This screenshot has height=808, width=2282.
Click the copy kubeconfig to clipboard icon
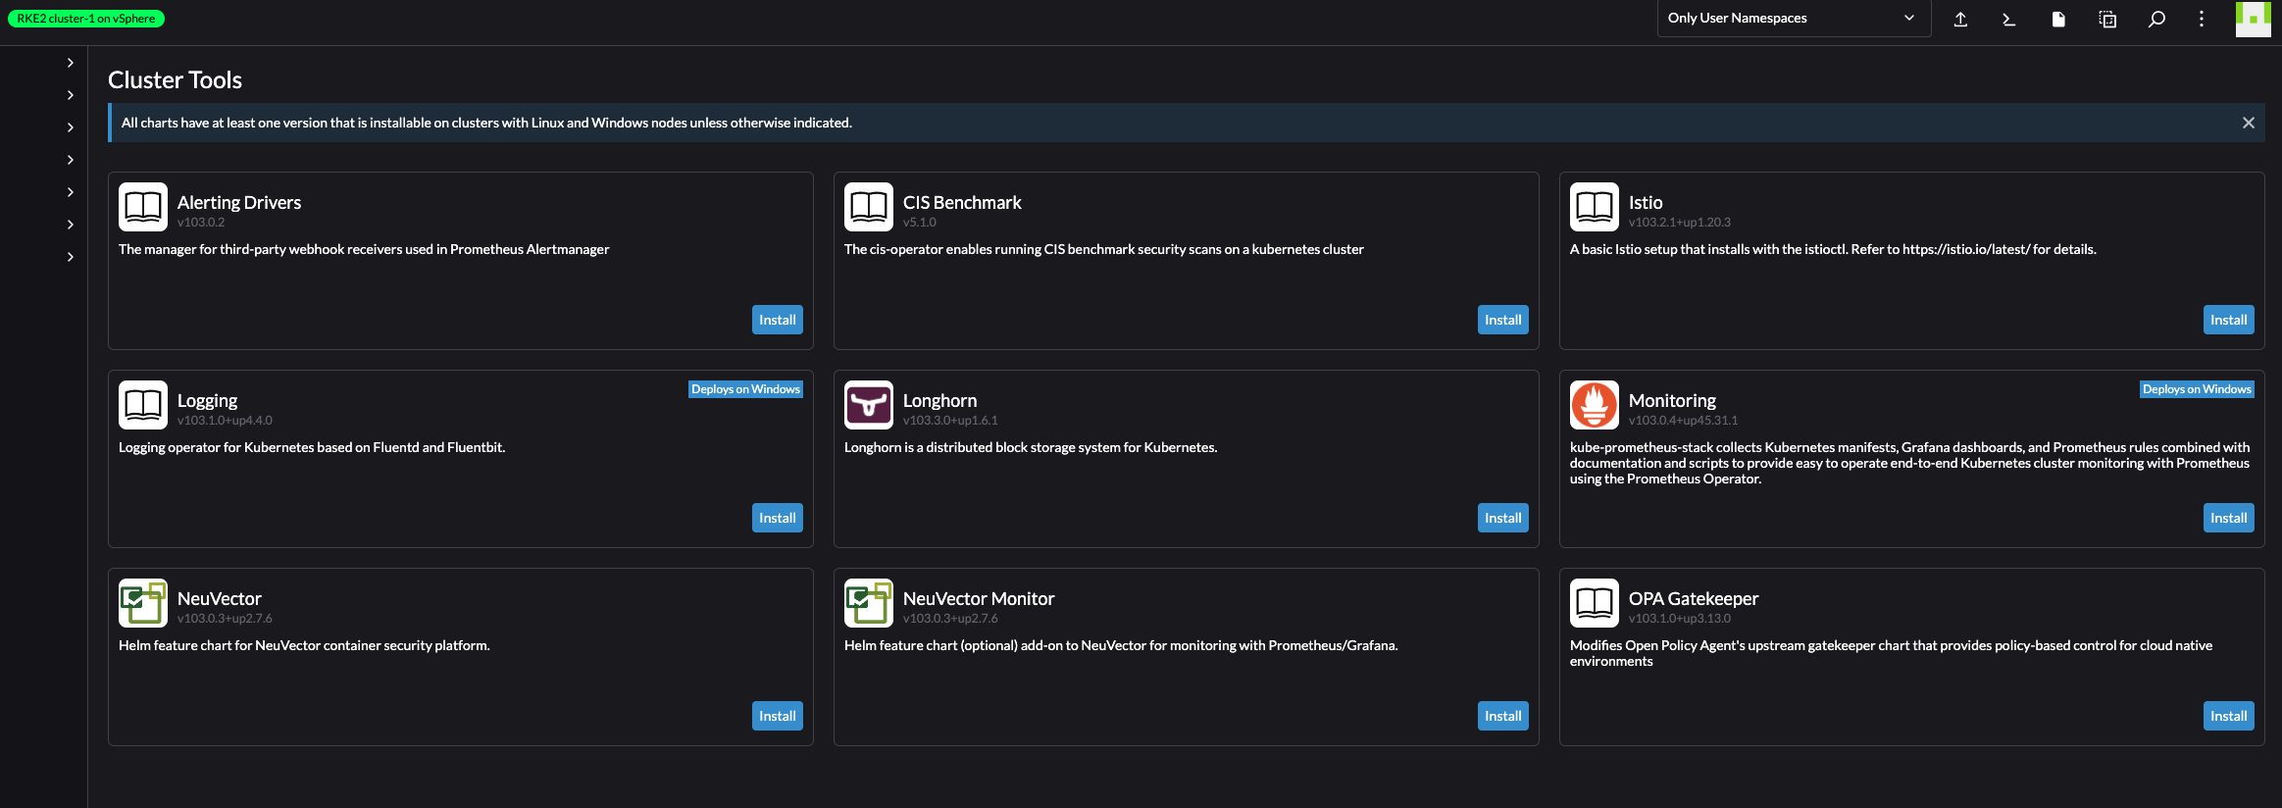click(x=2107, y=19)
